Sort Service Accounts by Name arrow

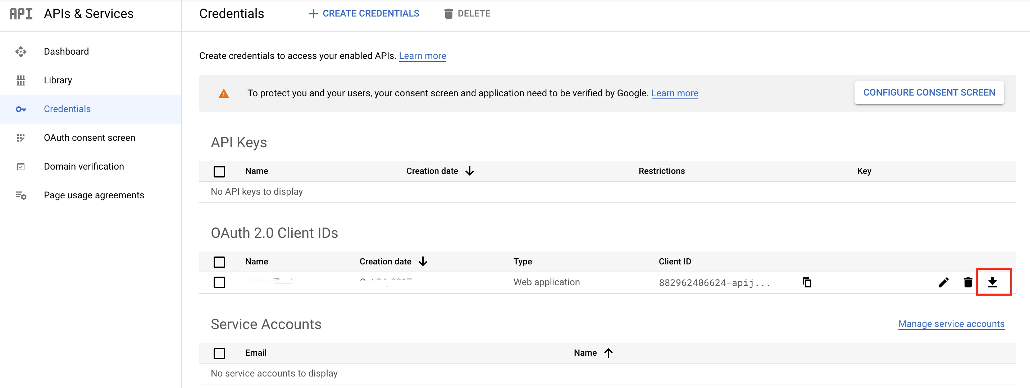(608, 353)
